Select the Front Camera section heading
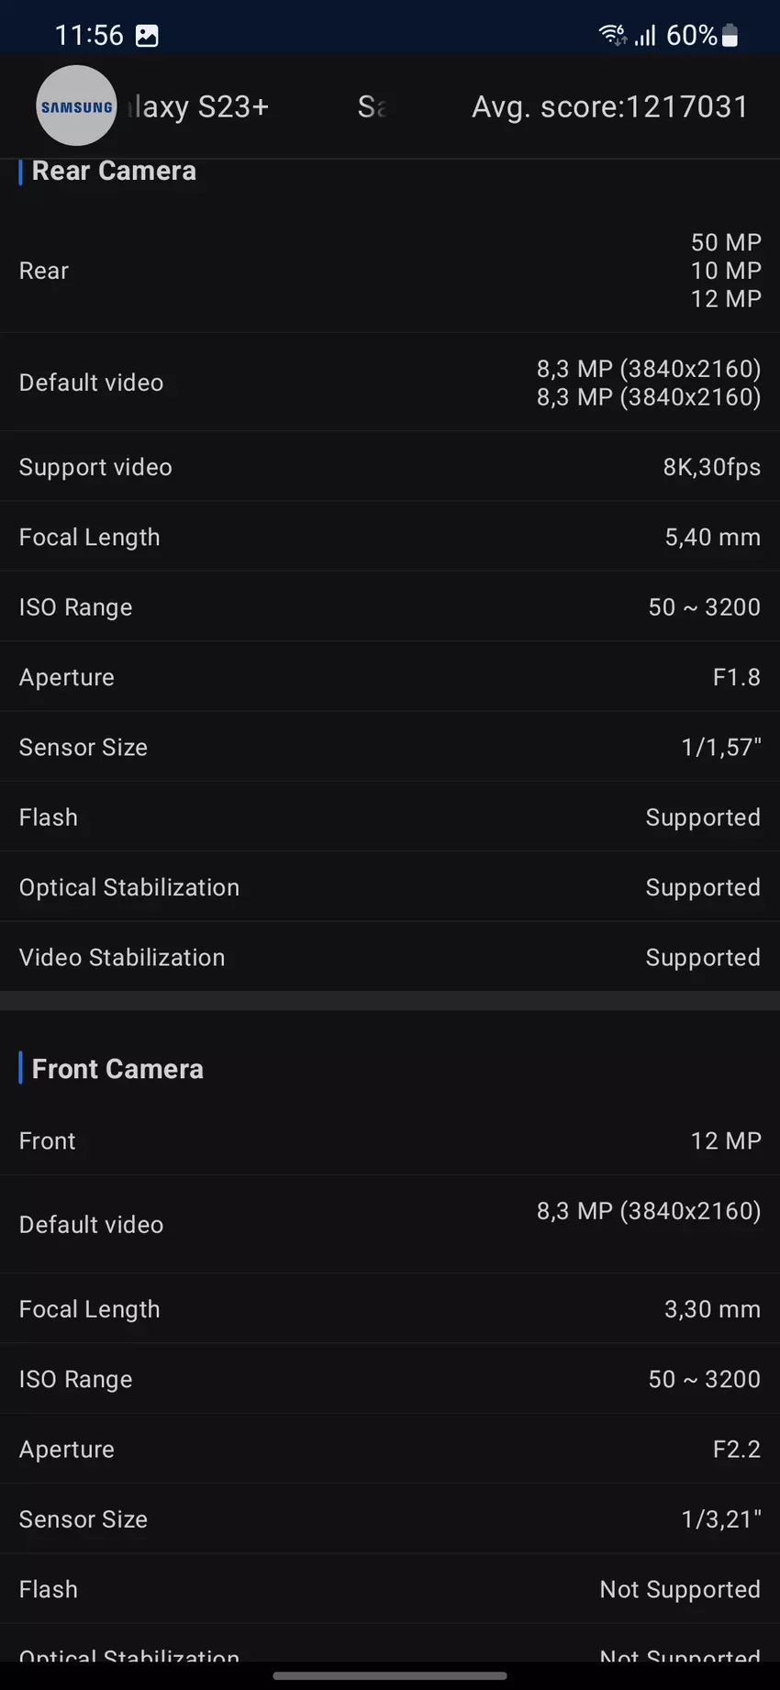780x1690 pixels. (x=117, y=1069)
